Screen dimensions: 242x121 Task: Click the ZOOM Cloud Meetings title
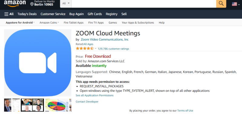108,33
